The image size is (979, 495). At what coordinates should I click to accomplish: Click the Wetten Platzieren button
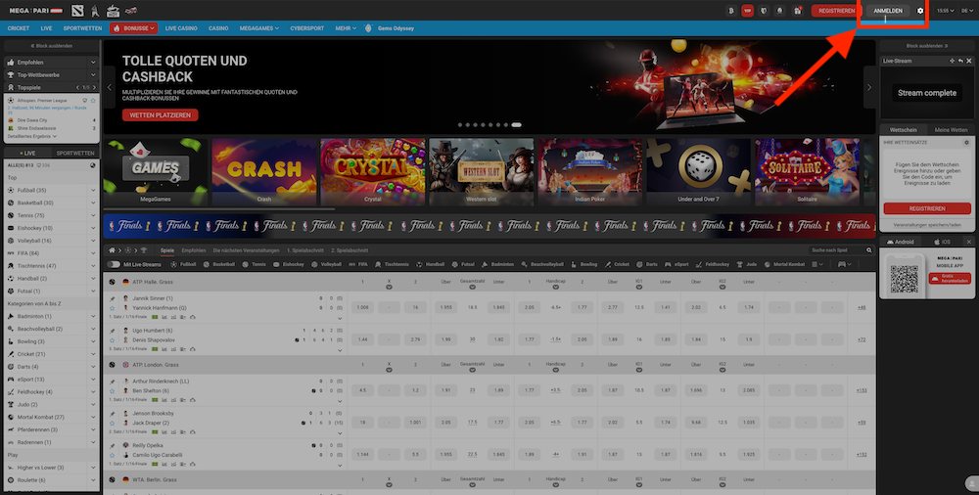161,114
